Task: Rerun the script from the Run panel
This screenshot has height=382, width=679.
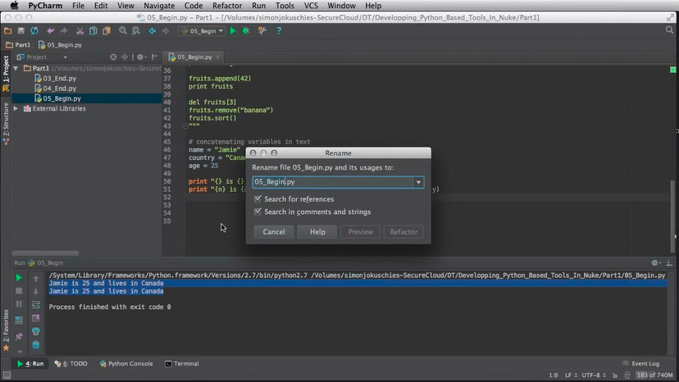Action: pyautogui.click(x=19, y=277)
